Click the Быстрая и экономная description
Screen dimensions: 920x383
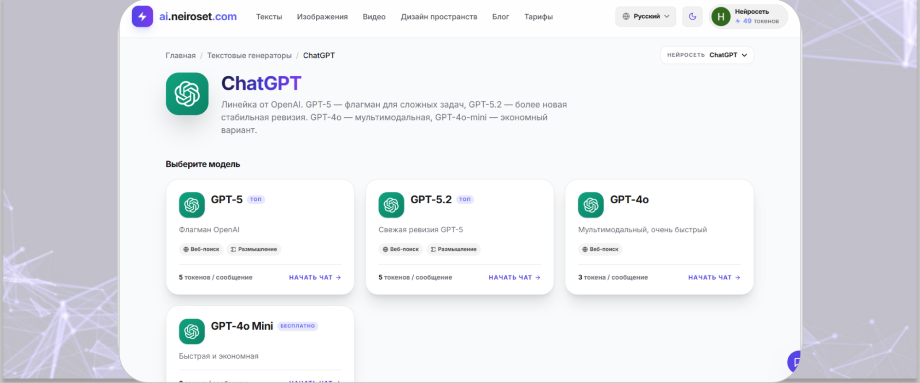point(219,356)
